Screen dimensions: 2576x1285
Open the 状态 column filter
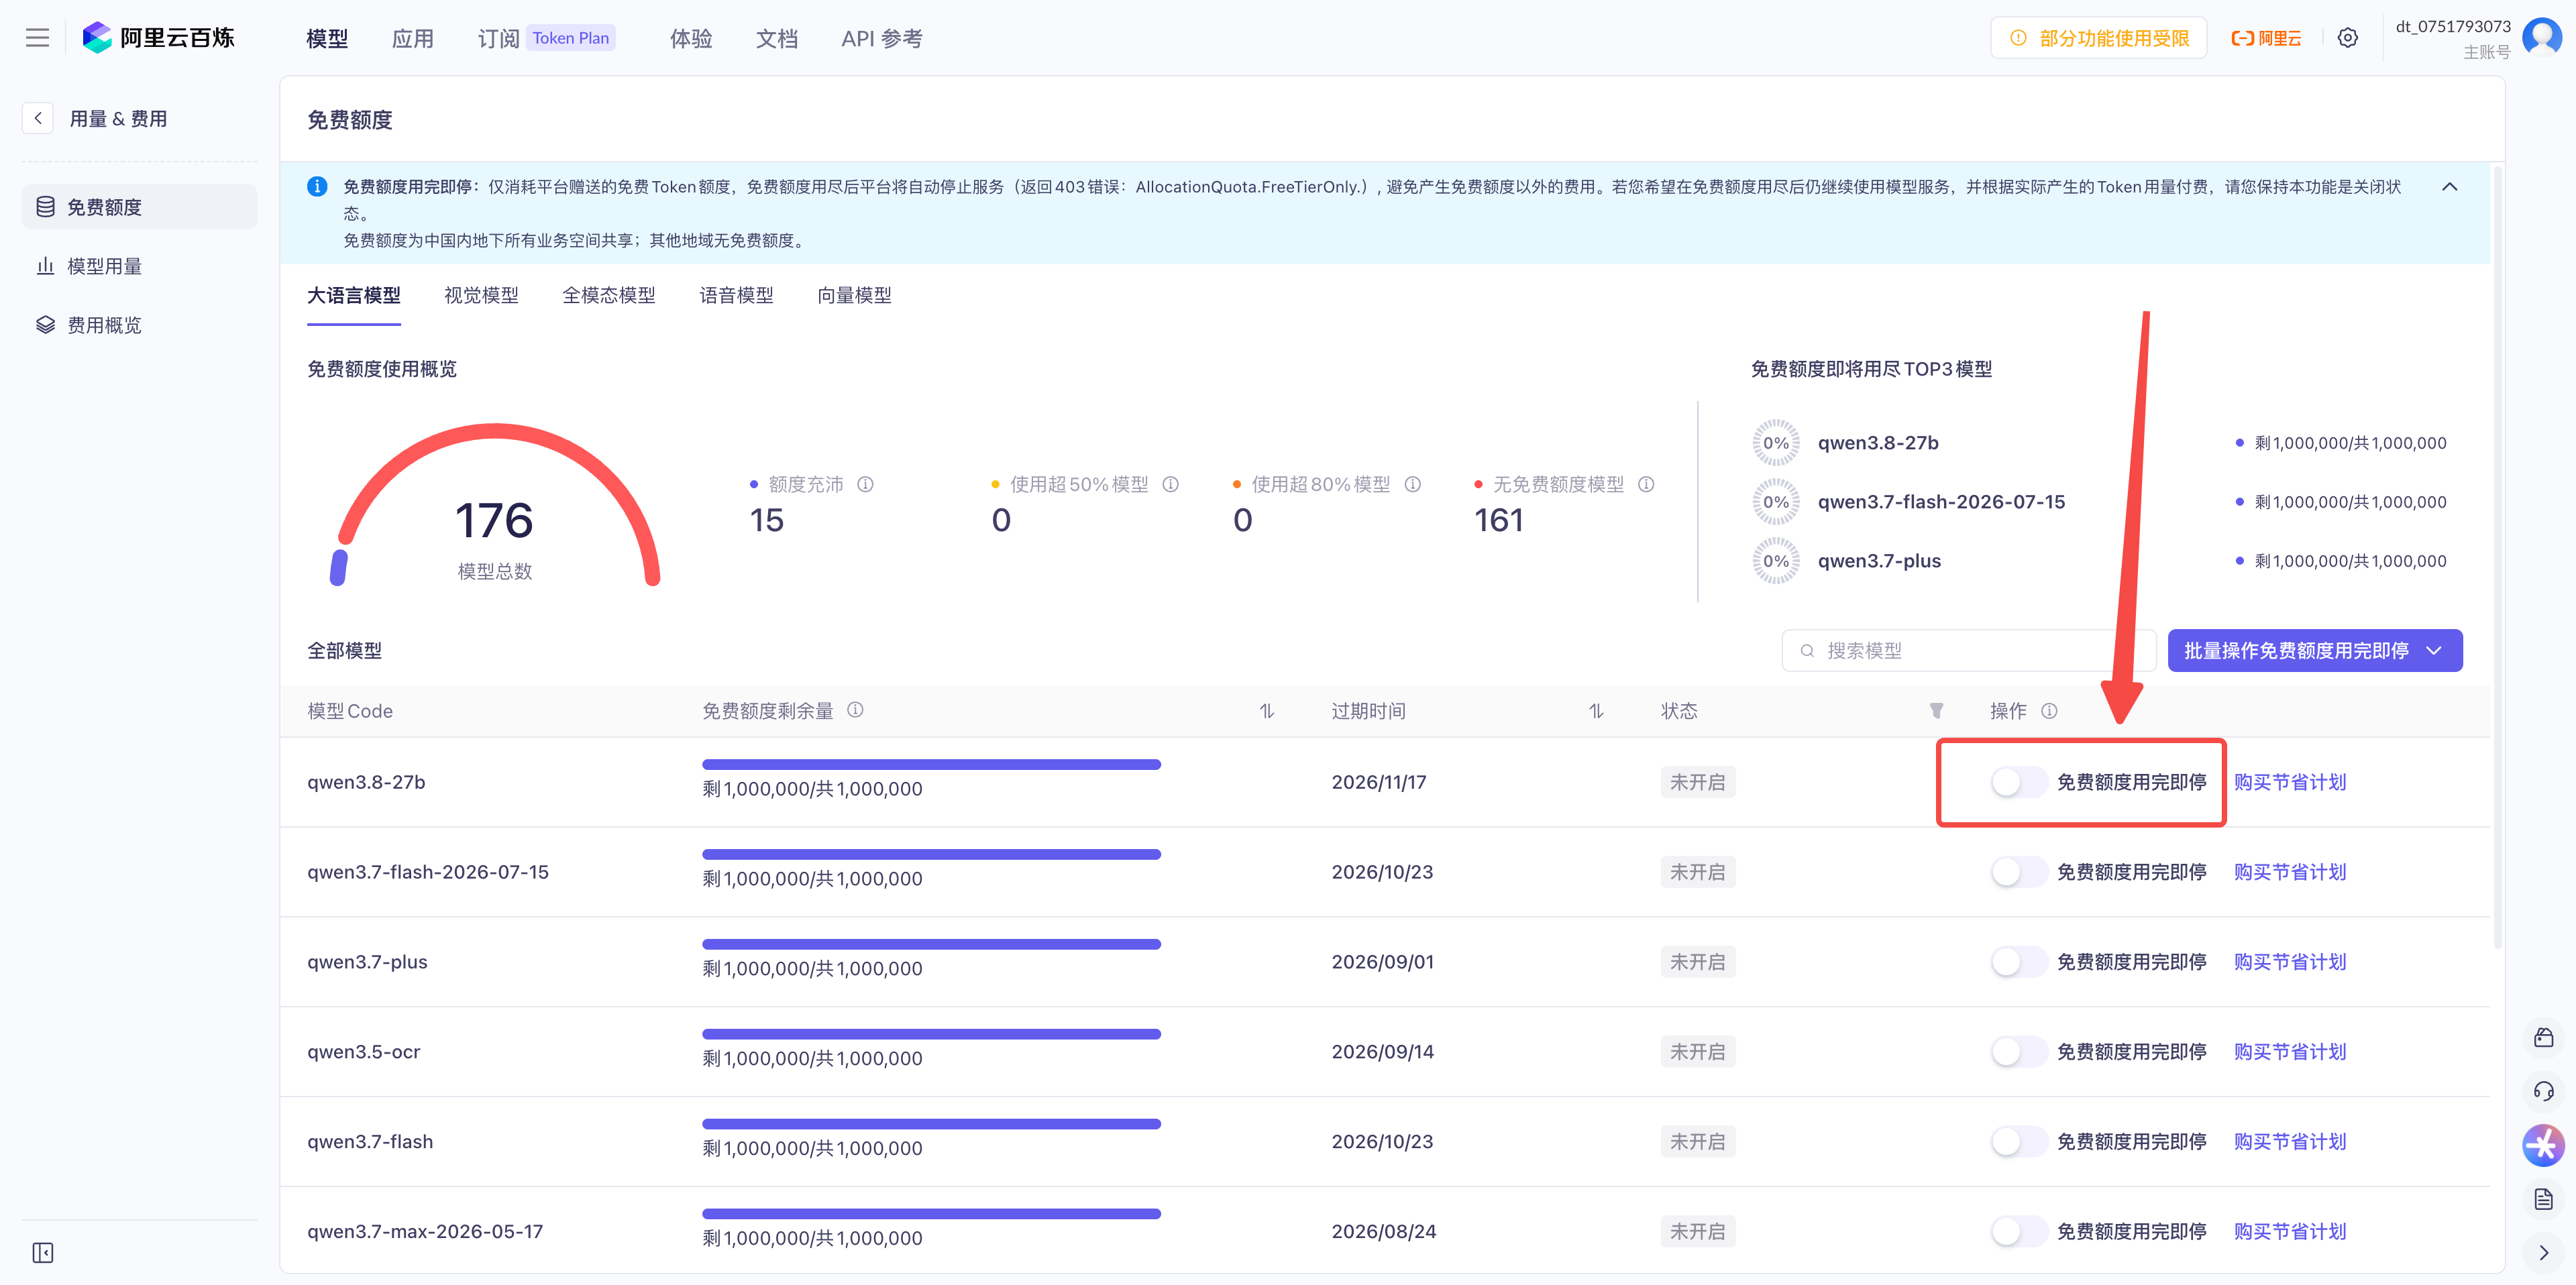[1936, 711]
